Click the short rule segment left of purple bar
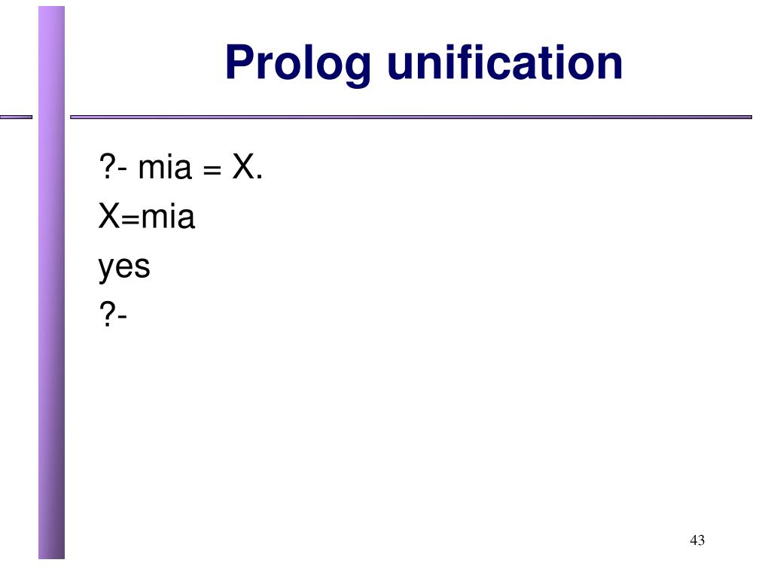 (17, 117)
